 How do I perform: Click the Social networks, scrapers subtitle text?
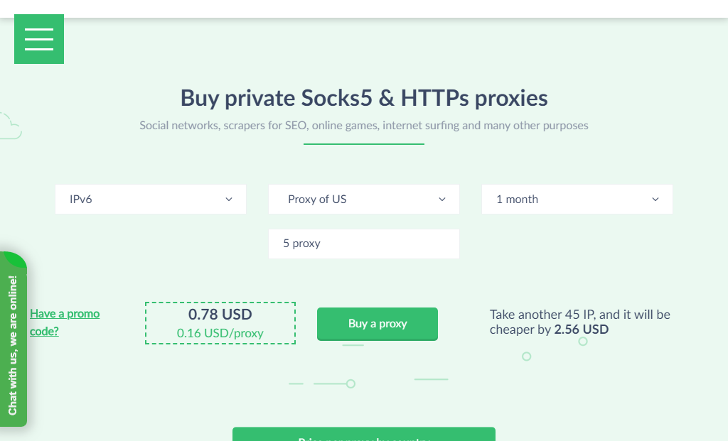363,125
